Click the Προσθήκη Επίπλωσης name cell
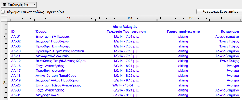The height and width of the screenshot is (100, 242). pos(53,46)
